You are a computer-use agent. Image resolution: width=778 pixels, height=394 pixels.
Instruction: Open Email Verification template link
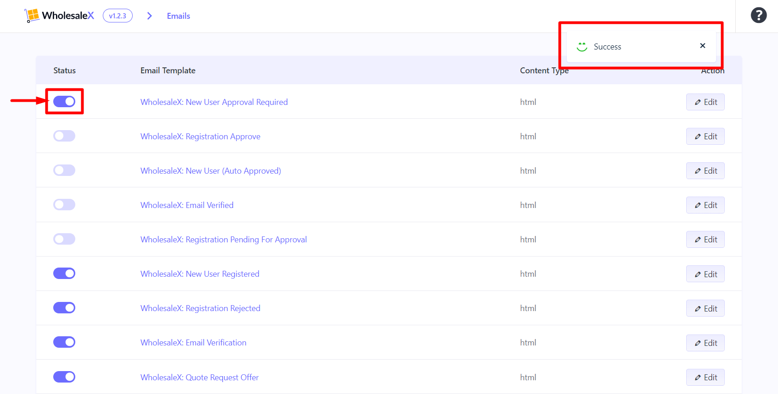pos(193,343)
